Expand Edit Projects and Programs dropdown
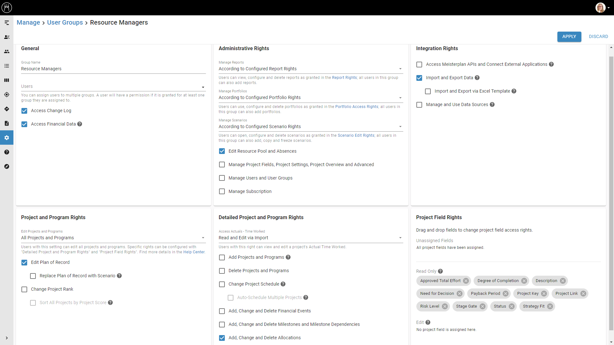 [x=113, y=238]
